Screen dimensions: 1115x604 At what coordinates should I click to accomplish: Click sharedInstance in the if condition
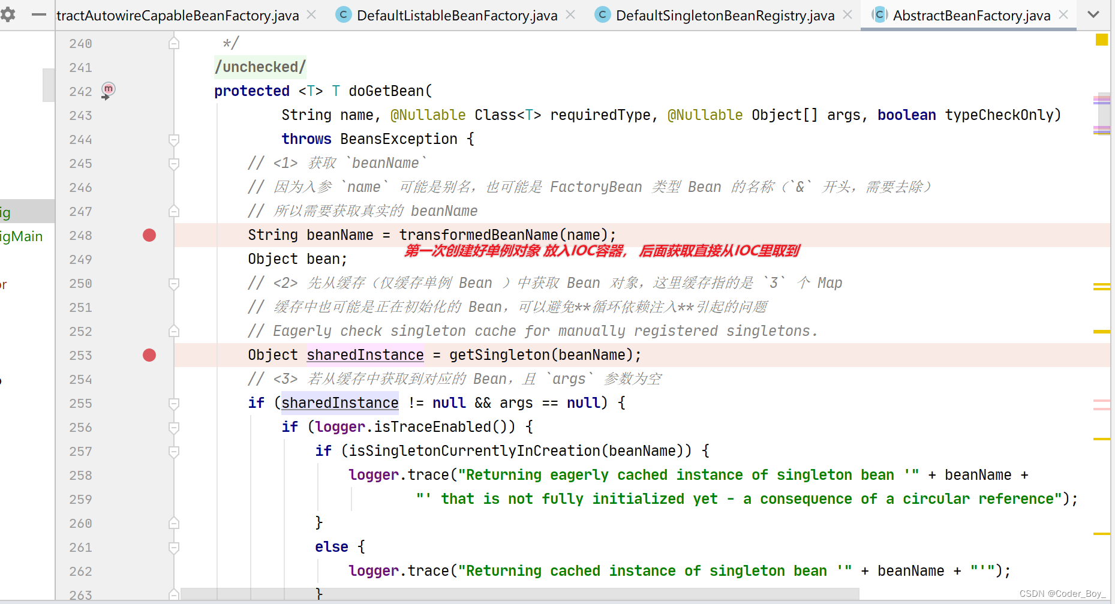coord(340,403)
